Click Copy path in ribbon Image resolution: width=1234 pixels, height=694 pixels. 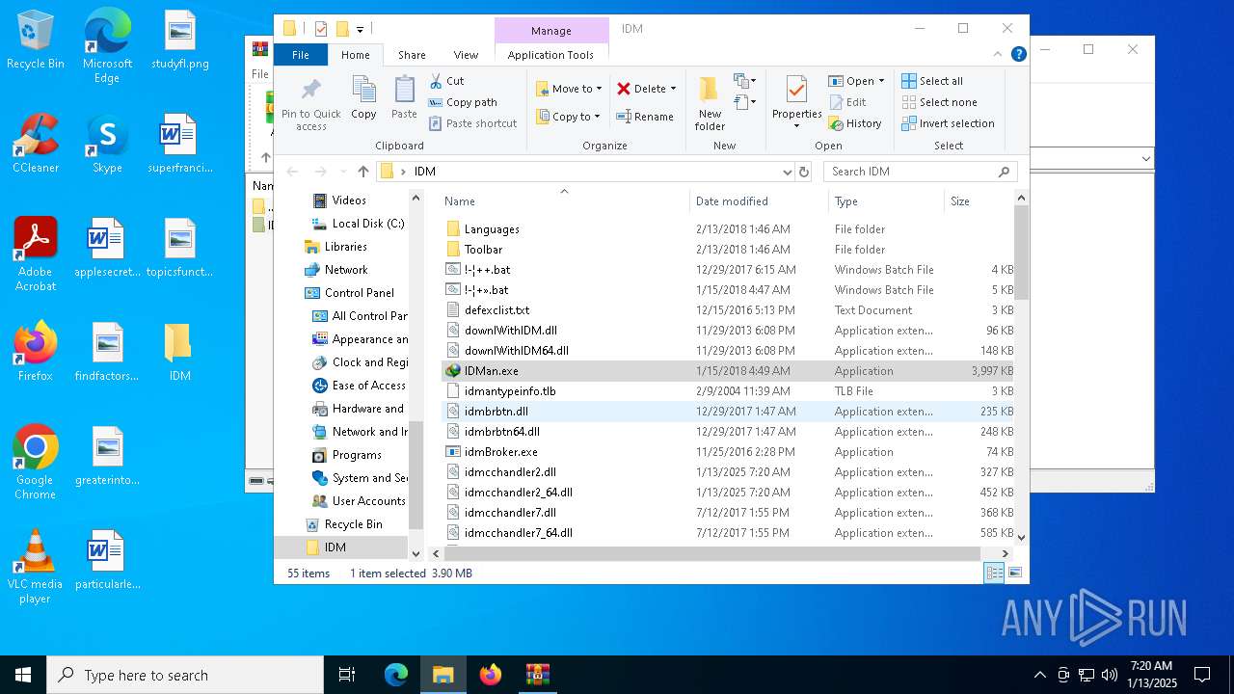click(463, 102)
